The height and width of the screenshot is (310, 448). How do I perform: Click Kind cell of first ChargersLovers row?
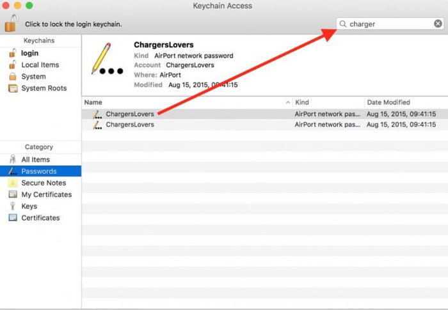pos(328,114)
